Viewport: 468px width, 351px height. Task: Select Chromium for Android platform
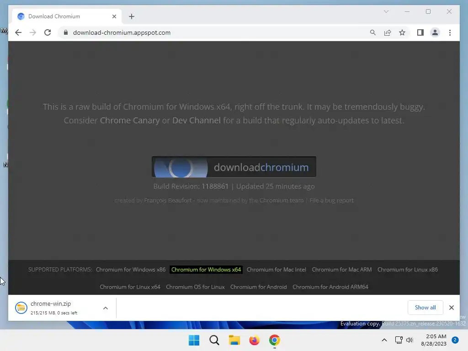[x=259, y=287]
